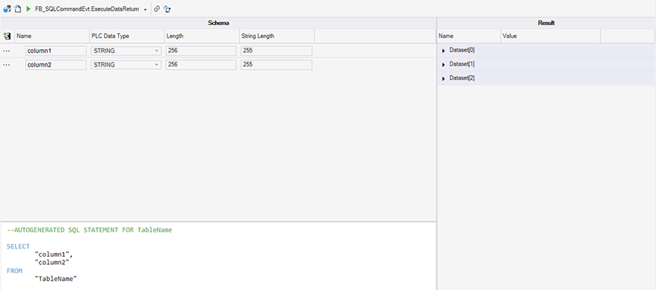The image size is (656, 290).
Task: Click the FROM keyword in SQL editor
Action: pyautogui.click(x=14, y=271)
